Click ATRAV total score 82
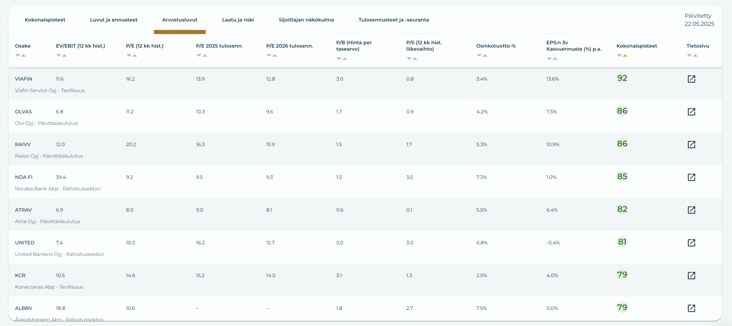732x326 pixels. [x=622, y=209]
